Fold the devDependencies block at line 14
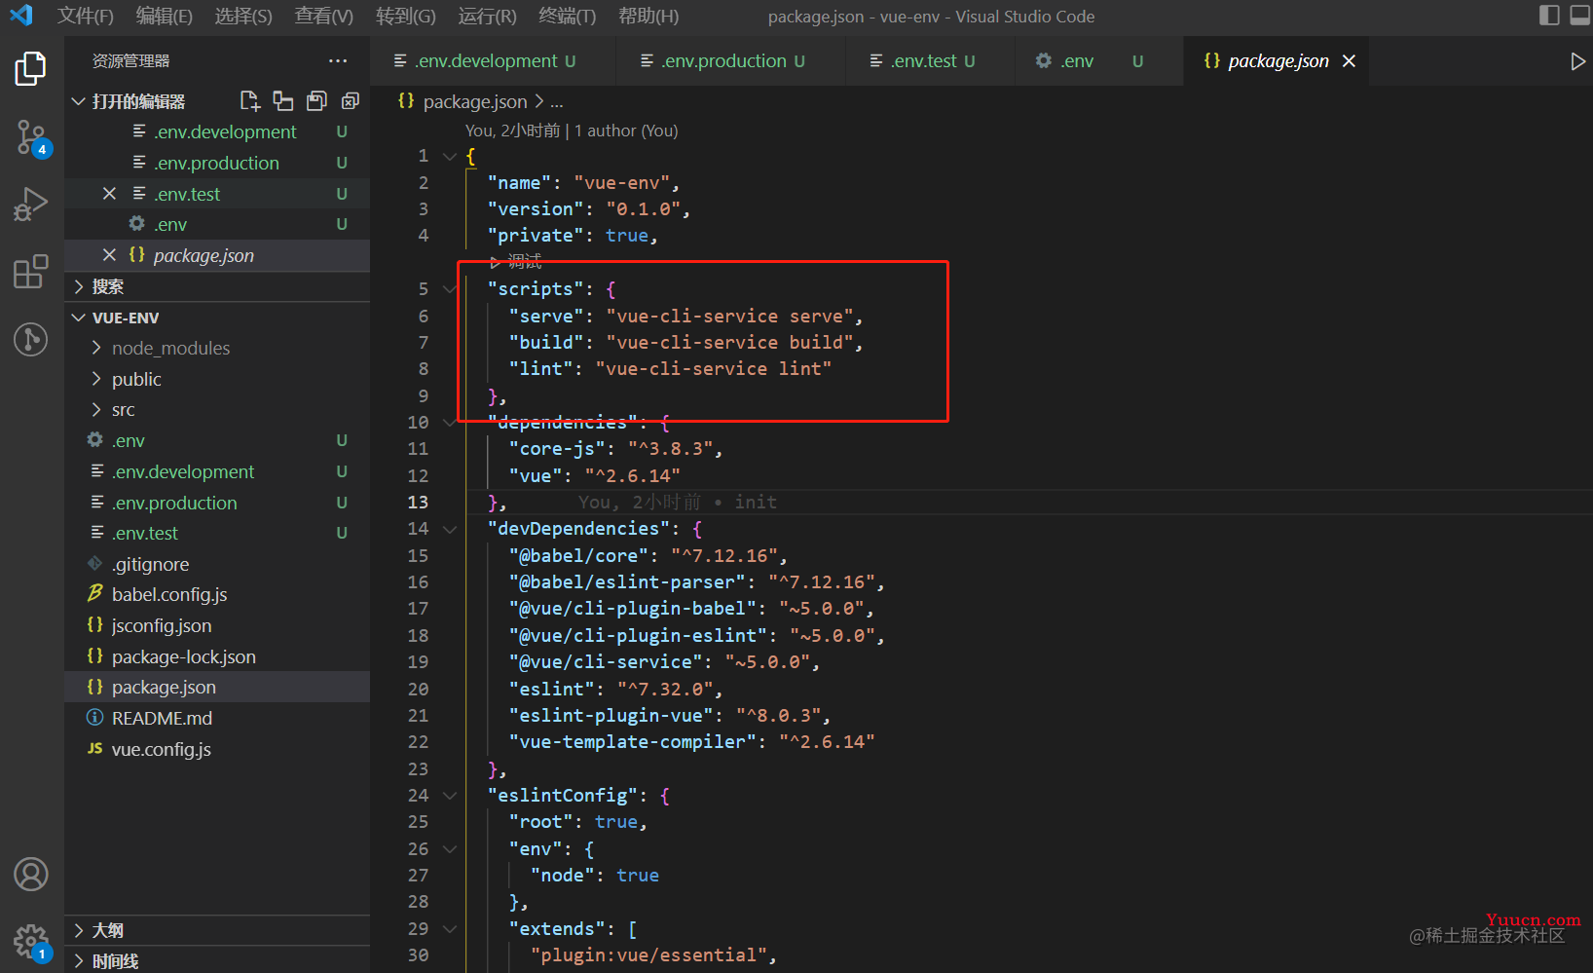The width and height of the screenshot is (1593, 973). (x=450, y=529)
